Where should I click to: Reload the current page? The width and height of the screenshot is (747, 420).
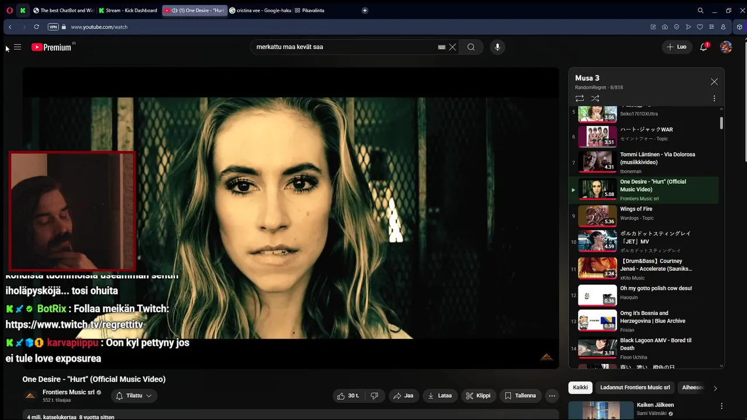(x=36, y=27)
